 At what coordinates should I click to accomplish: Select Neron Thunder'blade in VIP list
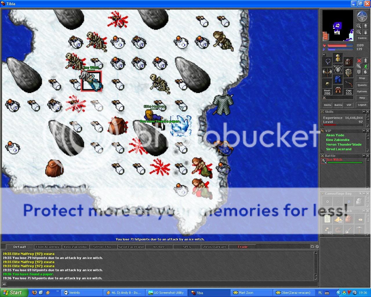point(344,144)
